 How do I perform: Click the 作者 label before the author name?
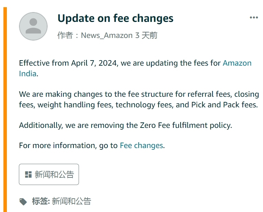pyautogui.click(x=65, y=36)
